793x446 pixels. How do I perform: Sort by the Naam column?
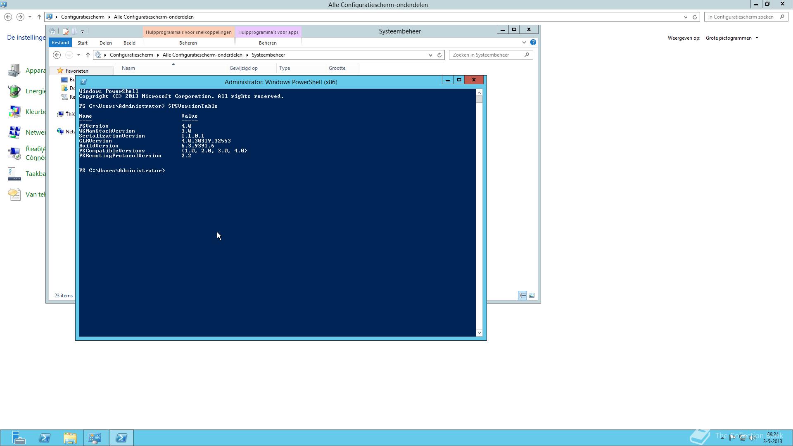(x=170, y=68)
